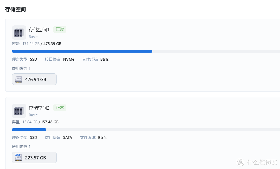Open details for the 223.57 GB disk
Image resolution: width=280 pixels, height=169 pixels.
[34, 157]
